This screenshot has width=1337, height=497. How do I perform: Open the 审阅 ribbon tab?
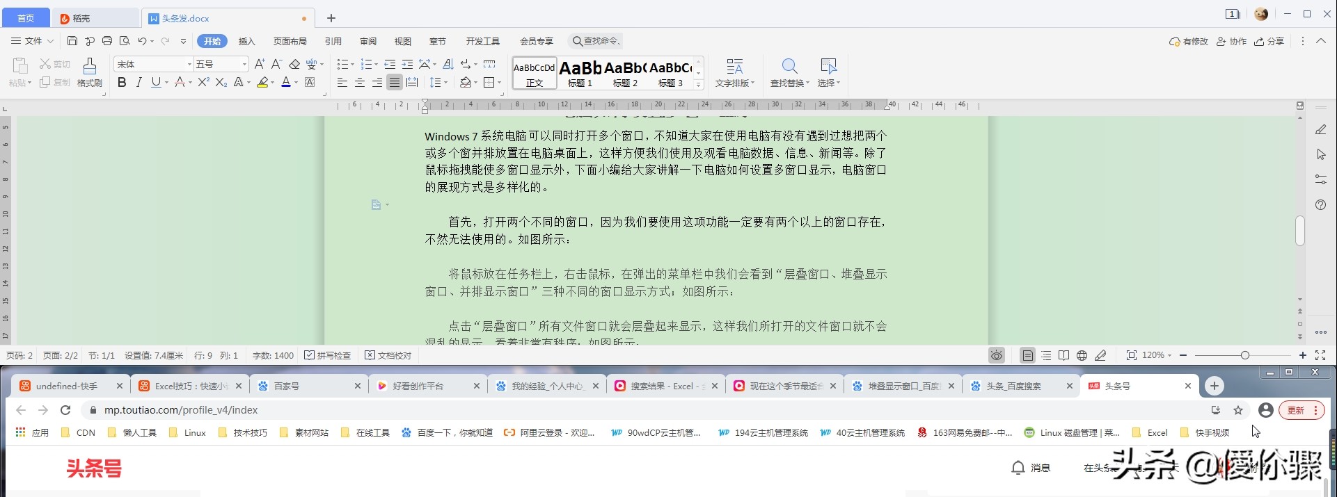coord(368,41)
